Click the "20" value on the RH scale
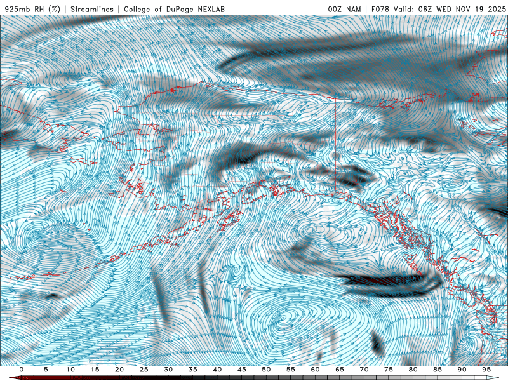The height and width of the screenshot is (381, 508). [x=119, y=370]
